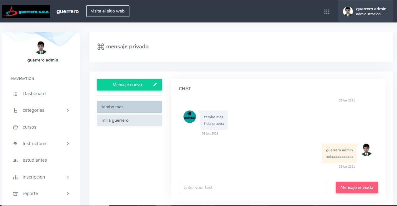Click the inscripcion hierarchy icon
Image resolution: width=397 pixels, height=206 pixels.
[15, 177]
